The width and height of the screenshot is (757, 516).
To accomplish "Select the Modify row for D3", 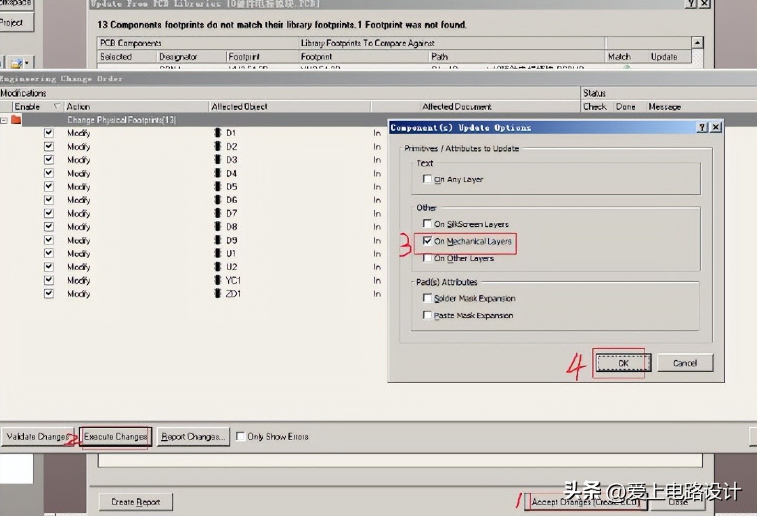I will click(x=78, y=160).
